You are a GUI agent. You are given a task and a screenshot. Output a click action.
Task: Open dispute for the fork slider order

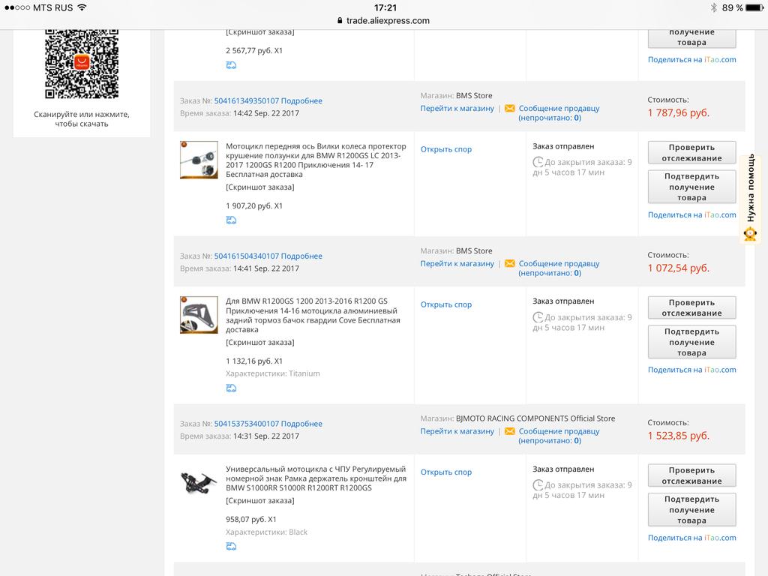click(446, 149)
